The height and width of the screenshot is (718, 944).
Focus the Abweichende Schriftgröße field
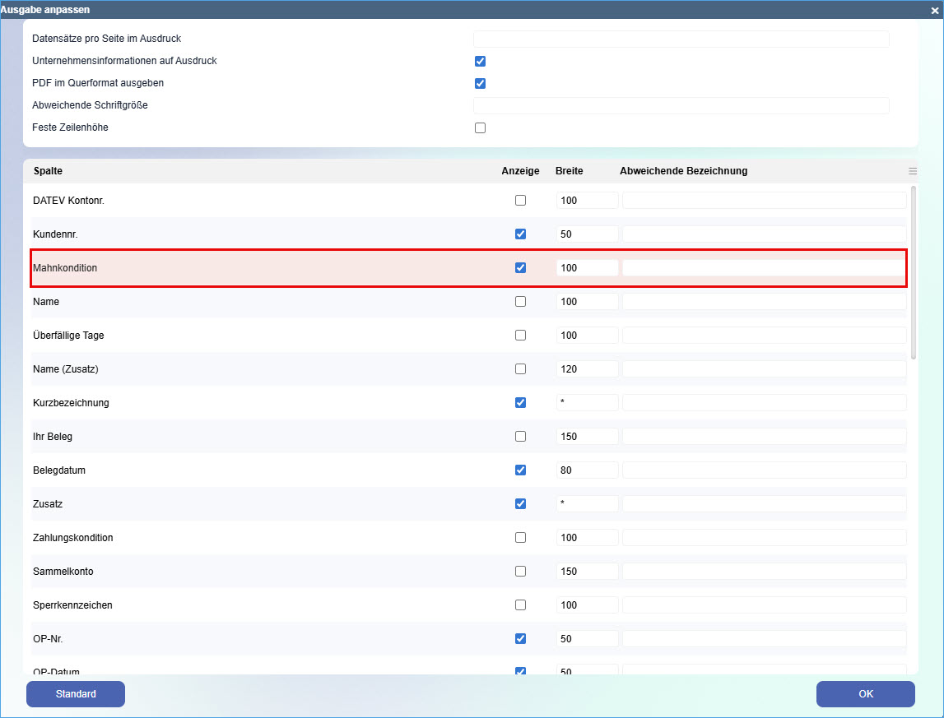681,105
